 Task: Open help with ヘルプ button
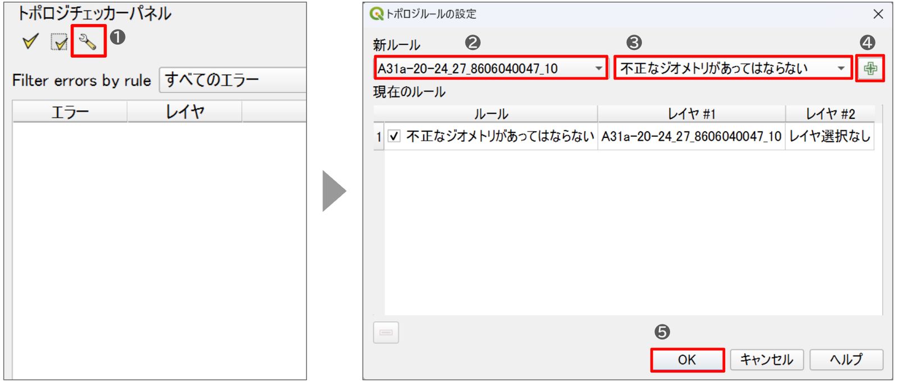tap(846, 360)
